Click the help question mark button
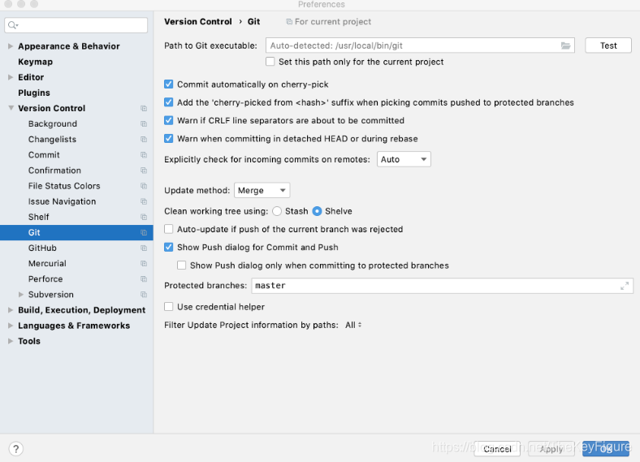Image resolution: width=640 pixels, height=462 pixels. tap(16, 449)
